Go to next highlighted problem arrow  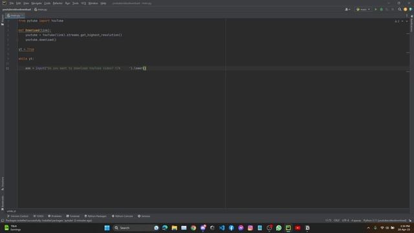[x=407, y=21]
